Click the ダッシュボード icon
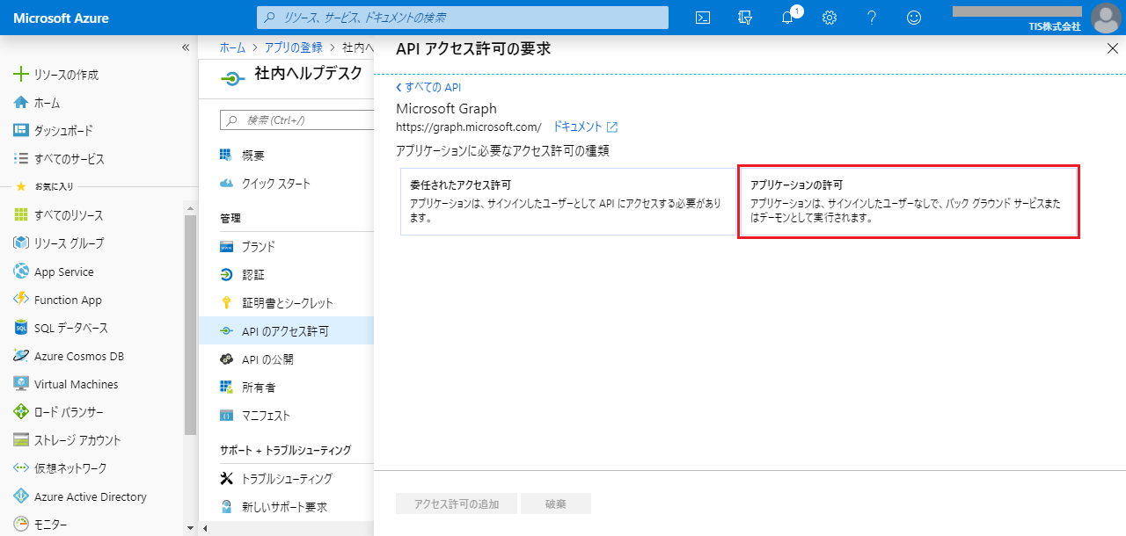This screenshot has height=536, width=1126. tap(21, 131)
